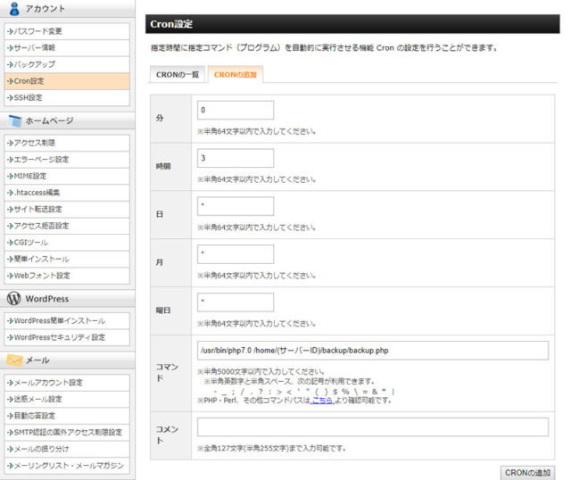Focus the 月 input field

click(236, 254)
